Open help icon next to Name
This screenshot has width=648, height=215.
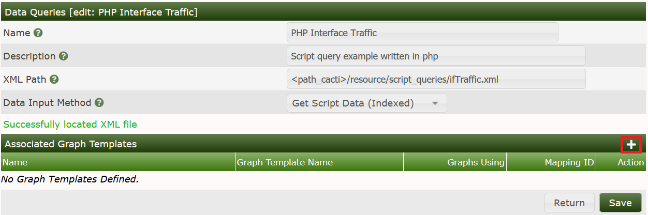coord(38,33)
